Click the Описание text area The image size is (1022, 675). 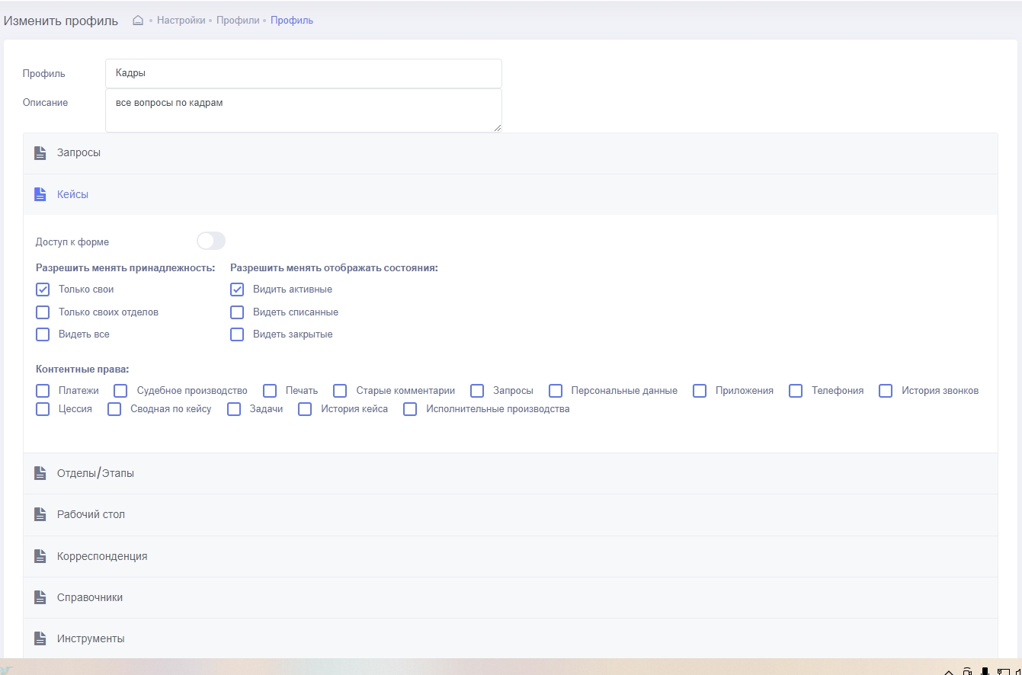coord(303,110)
